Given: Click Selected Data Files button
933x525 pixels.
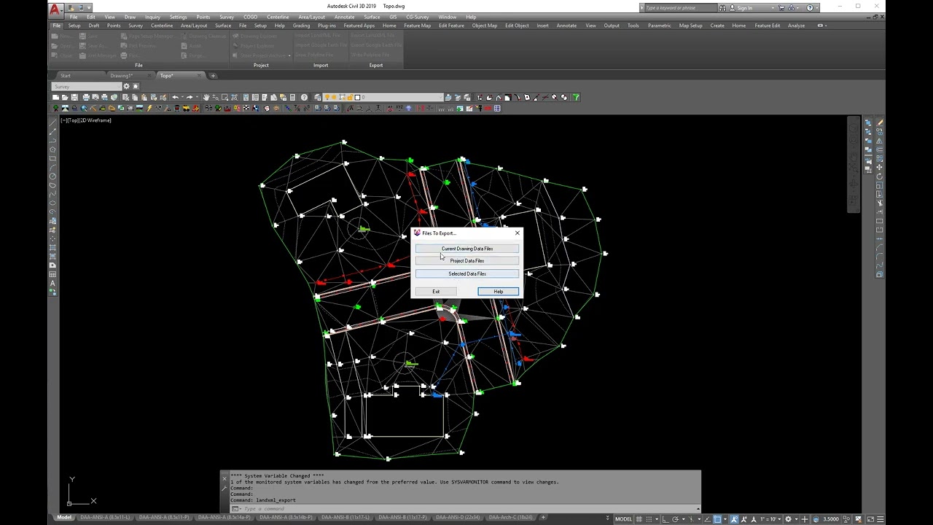Looking at the screenshot, I should tap(467, 273).
